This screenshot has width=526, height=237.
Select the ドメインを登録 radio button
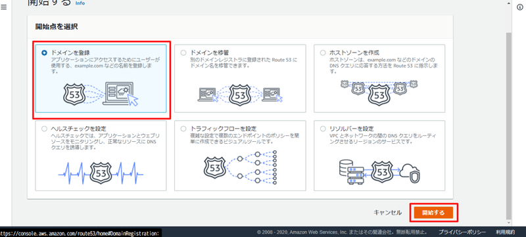pyautogui.click(x=44, y=53)
